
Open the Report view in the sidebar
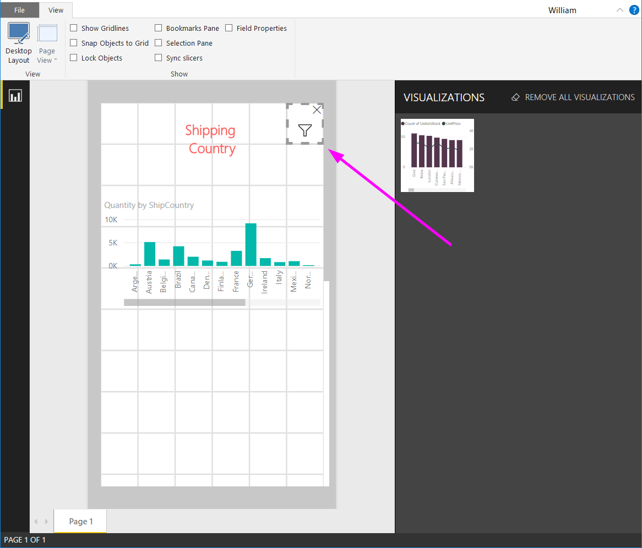point(15,96)
